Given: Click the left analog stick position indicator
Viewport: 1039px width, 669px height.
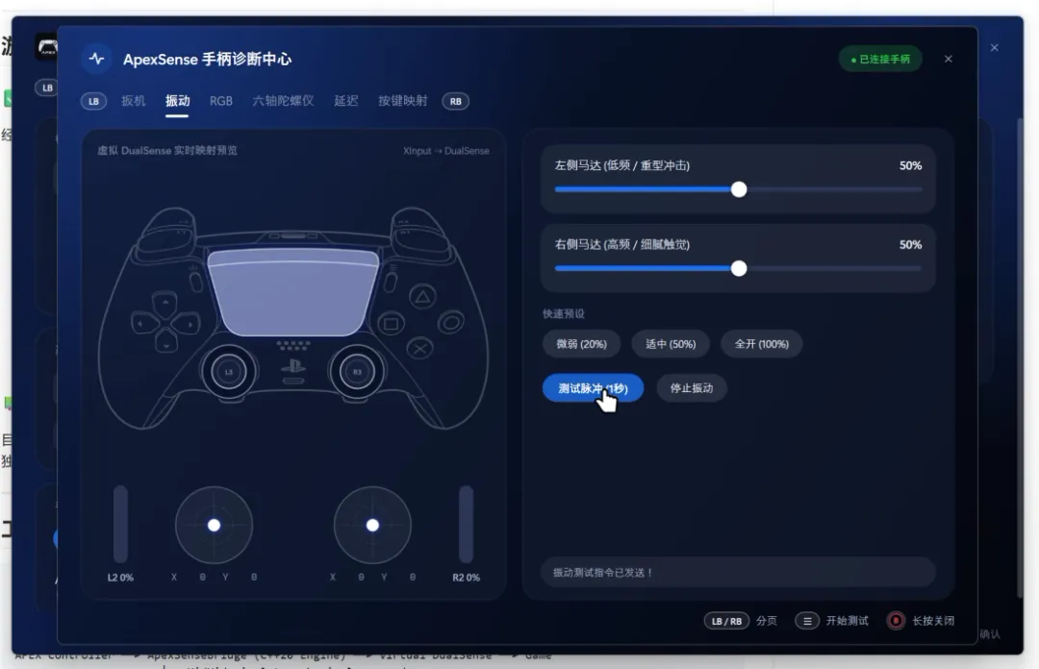Looking at the screenshot, I should click(x=214, y=525).
